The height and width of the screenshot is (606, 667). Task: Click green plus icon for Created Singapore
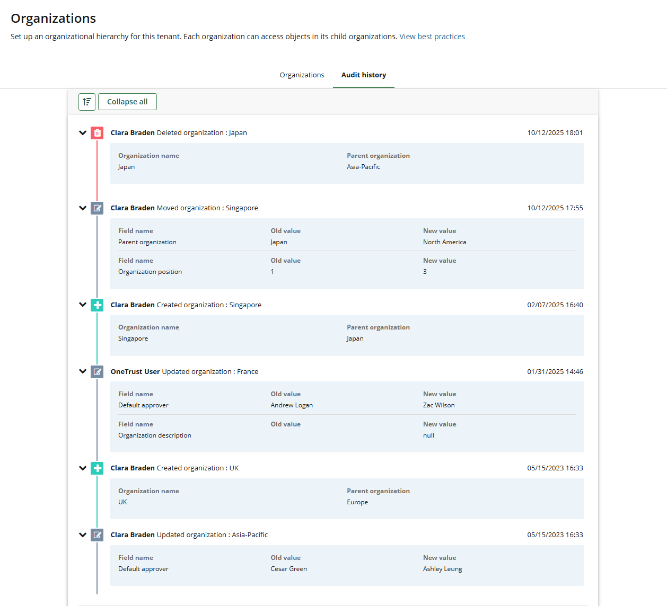(97, 305)
